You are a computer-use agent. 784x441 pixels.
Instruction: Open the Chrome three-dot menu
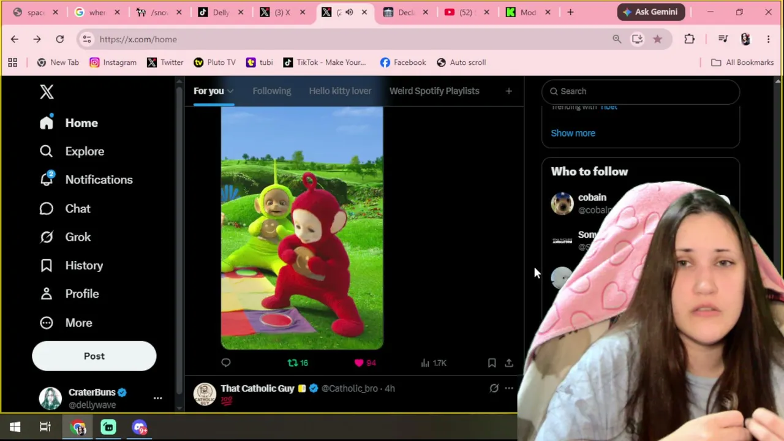pos(768,39)
